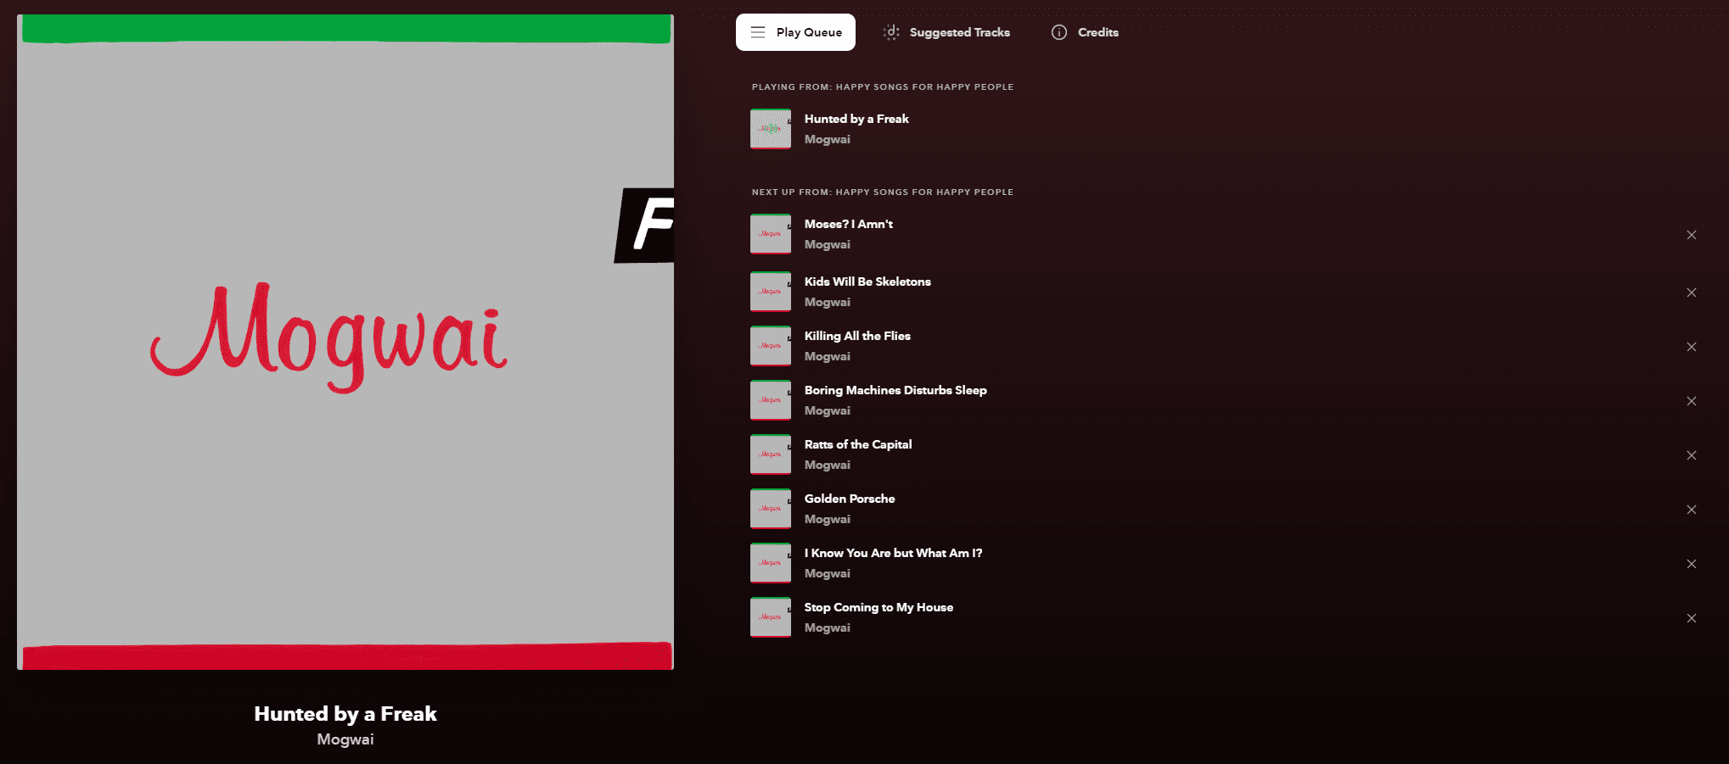
Task: Remove Ratts of the Capital from queue
Action: 1692,455
